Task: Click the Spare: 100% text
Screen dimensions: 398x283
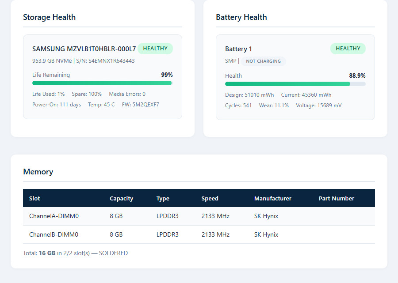Action: pyautogui.click(x=87, y=94)
